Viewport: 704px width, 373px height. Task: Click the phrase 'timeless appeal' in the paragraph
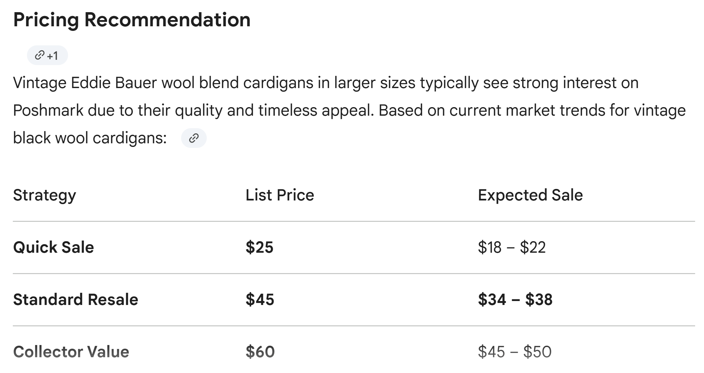point(316,110)
